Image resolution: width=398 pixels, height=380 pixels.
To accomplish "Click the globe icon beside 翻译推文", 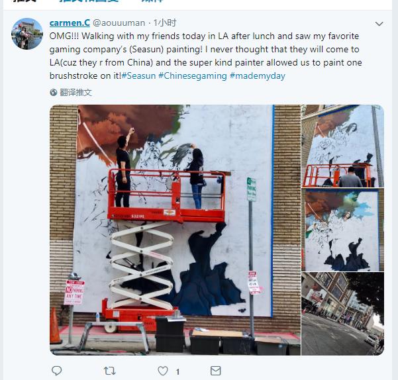I will coord(53,92).
